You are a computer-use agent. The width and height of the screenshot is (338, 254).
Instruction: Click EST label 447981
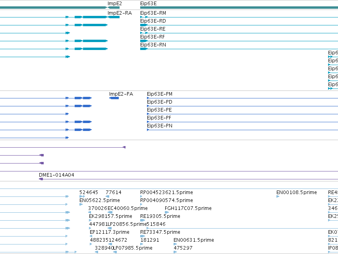click(98, 224)
